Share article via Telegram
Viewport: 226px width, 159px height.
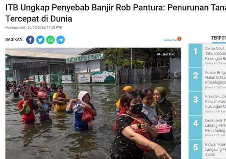(61, 40)
